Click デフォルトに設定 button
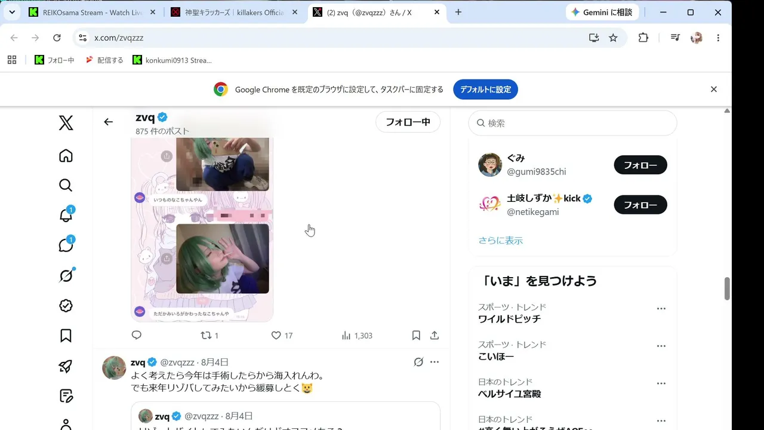 click(x=485, y=90)
